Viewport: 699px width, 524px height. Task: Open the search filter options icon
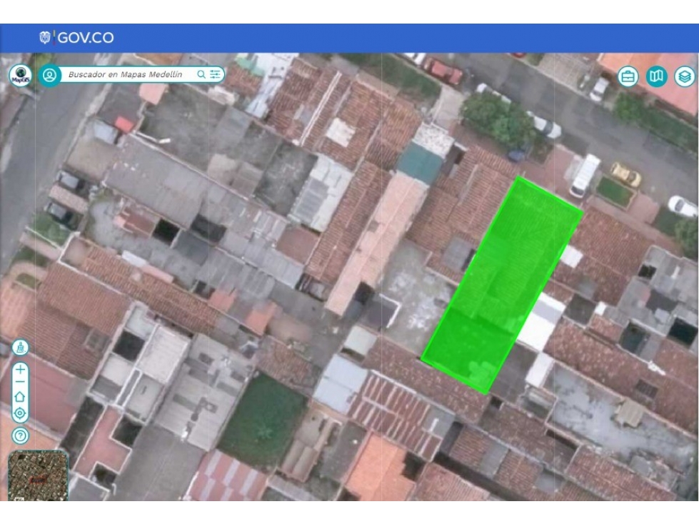click(216, 74)
